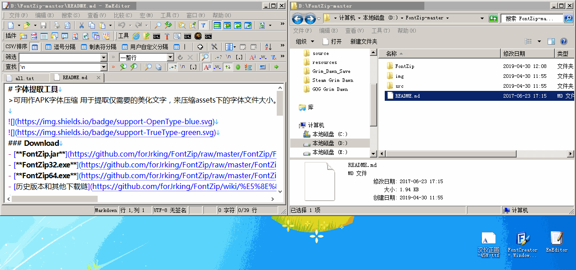This screenshot has height=270, width=576.
Task: Click Find Next green arrow magnifier in the Find bar
Action: coord(134,67)
